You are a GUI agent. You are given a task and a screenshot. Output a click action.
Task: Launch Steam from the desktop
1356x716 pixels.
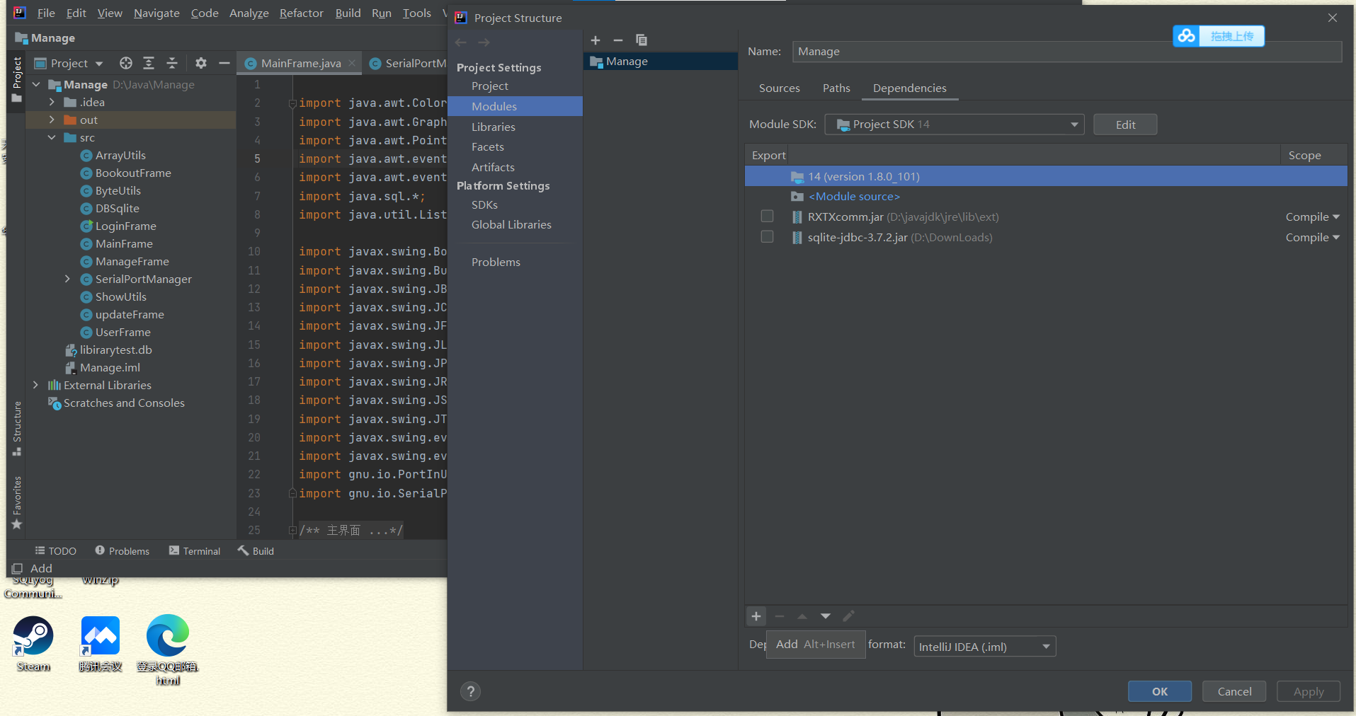coord(33,644)
